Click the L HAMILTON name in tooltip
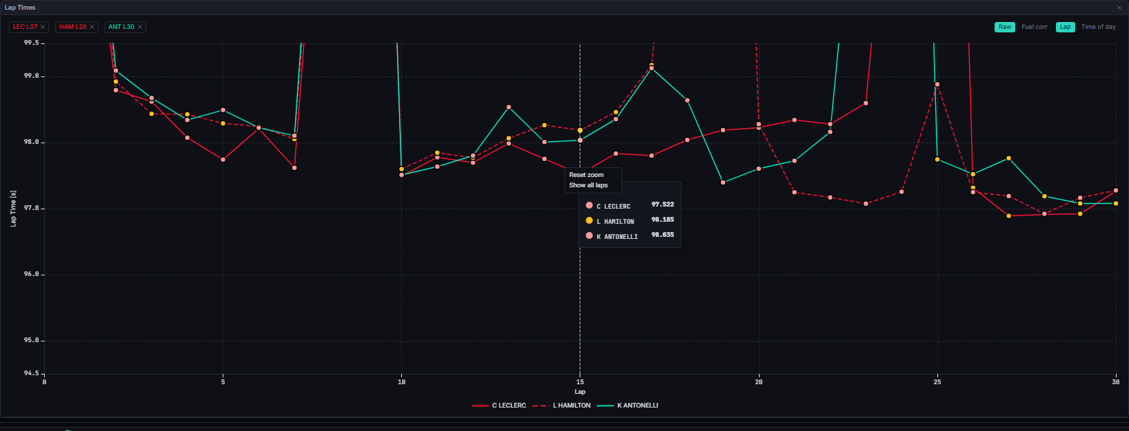This screenshot has width=1129, height=431. tap(616, 222)
